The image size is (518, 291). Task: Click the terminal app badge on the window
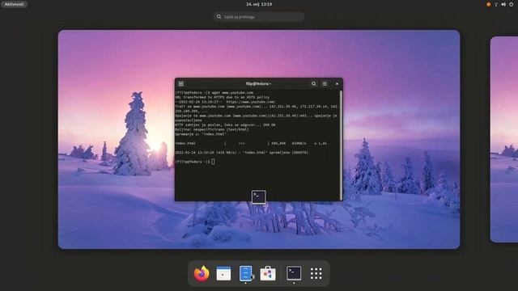coord(259,197)
